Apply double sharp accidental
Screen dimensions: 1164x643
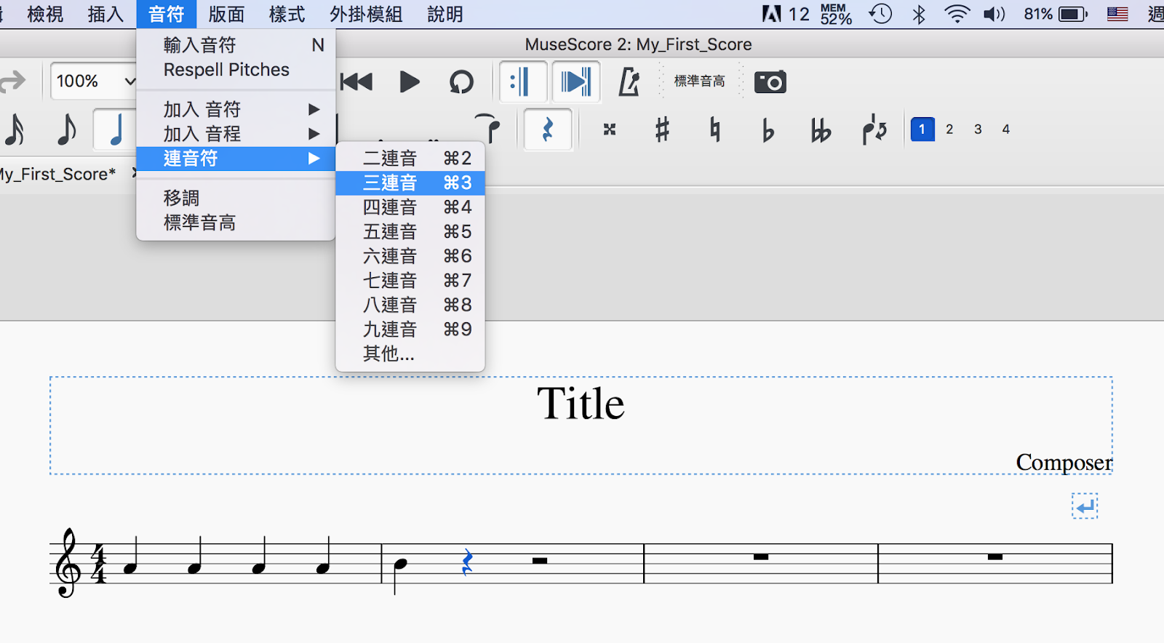click(x=610, y=129)
